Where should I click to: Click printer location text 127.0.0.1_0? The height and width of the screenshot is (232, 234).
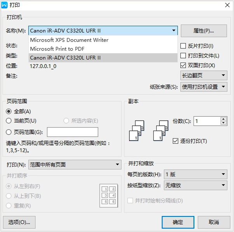43,66
